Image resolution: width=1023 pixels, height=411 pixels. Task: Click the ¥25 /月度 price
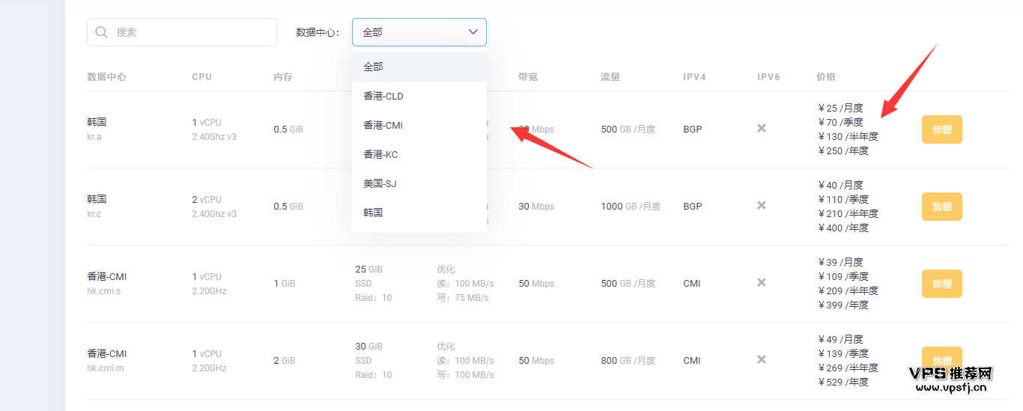[x=840, y=108]
